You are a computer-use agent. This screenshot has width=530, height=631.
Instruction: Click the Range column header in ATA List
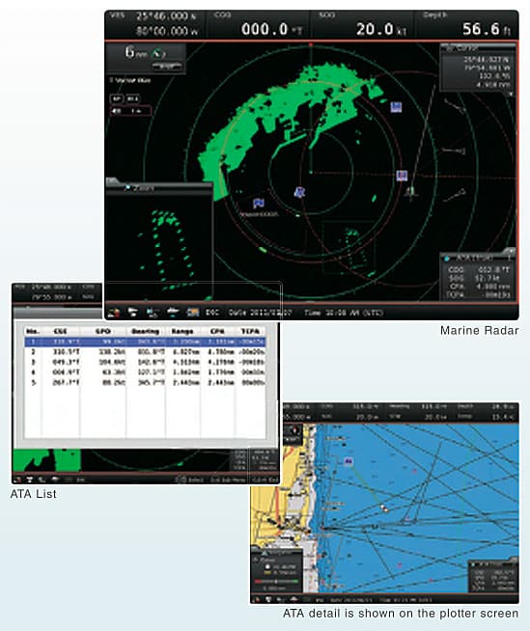(x=182, y=332)
